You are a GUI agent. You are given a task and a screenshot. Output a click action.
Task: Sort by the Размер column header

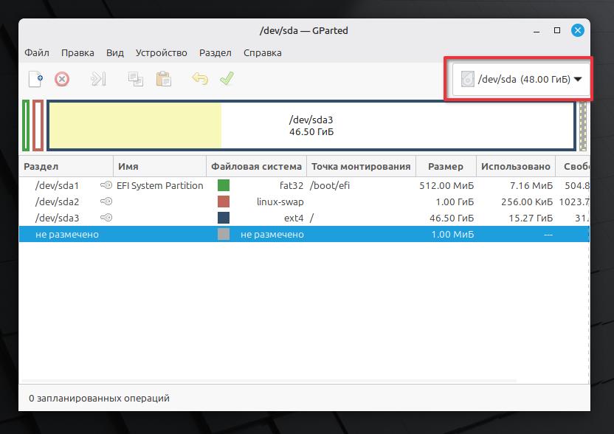pyautogui.click(x=446, y=167)
